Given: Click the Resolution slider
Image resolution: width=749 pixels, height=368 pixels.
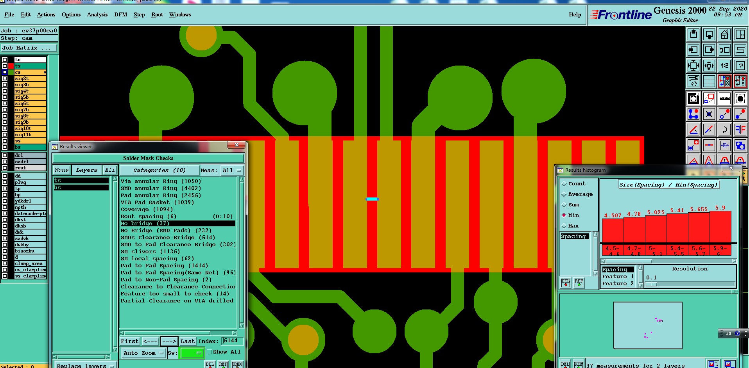Looking at the screenshot, I should [690, 284].
